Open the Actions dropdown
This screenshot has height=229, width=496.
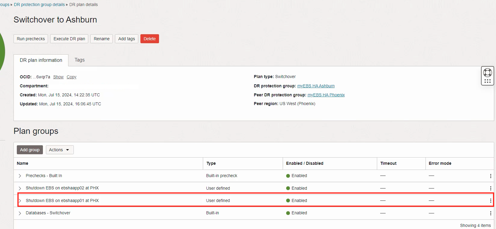coord(60,150)
